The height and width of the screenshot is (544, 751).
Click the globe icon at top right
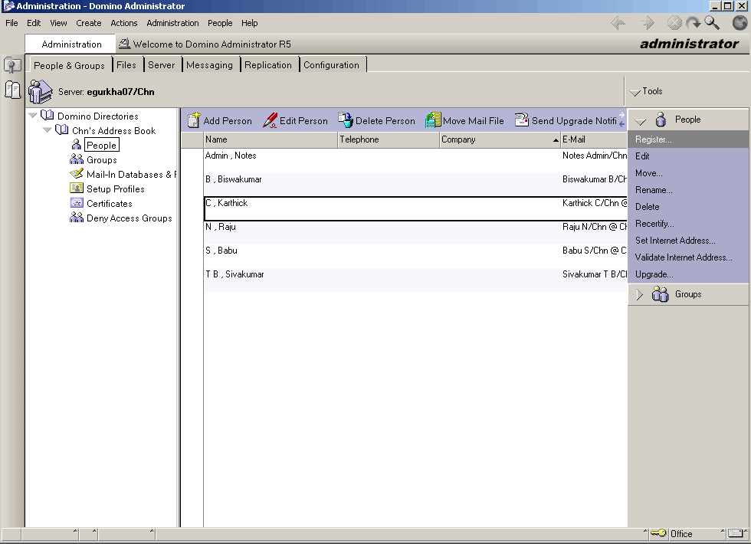[740, 23]
